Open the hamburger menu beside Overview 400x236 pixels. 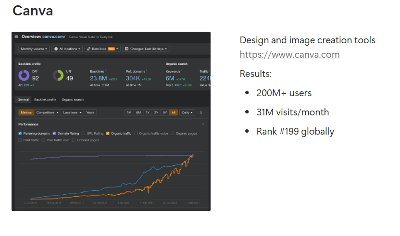[16, 37]
